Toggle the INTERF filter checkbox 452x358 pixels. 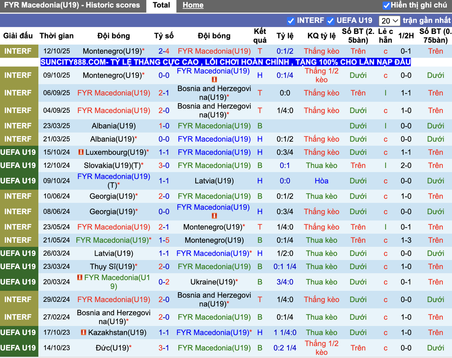click(x=291, y=21)
